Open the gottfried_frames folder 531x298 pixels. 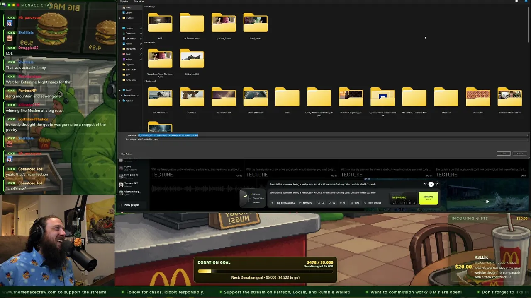(x=224, y=26)
